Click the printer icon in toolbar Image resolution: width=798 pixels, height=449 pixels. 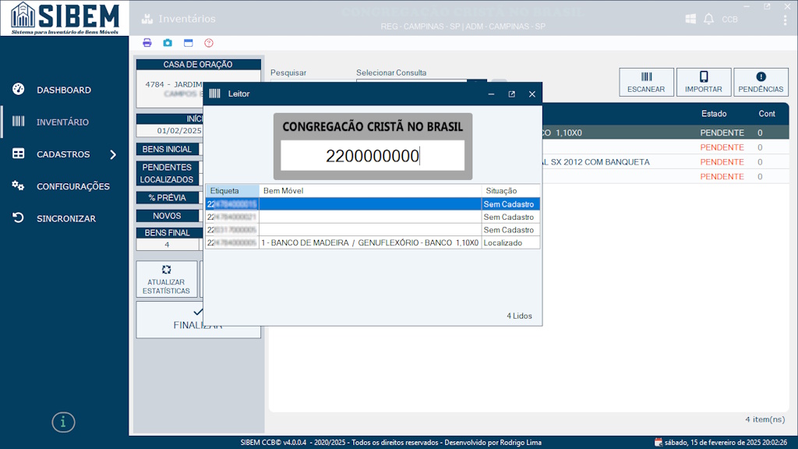pos(147,43)
